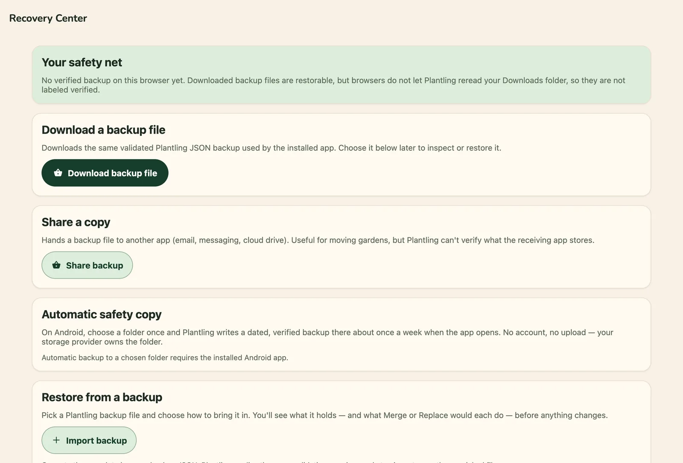Viewport: 683px width, 463px height.
Task: Click the Restore from a backup heading
Action: pos(102,397)
